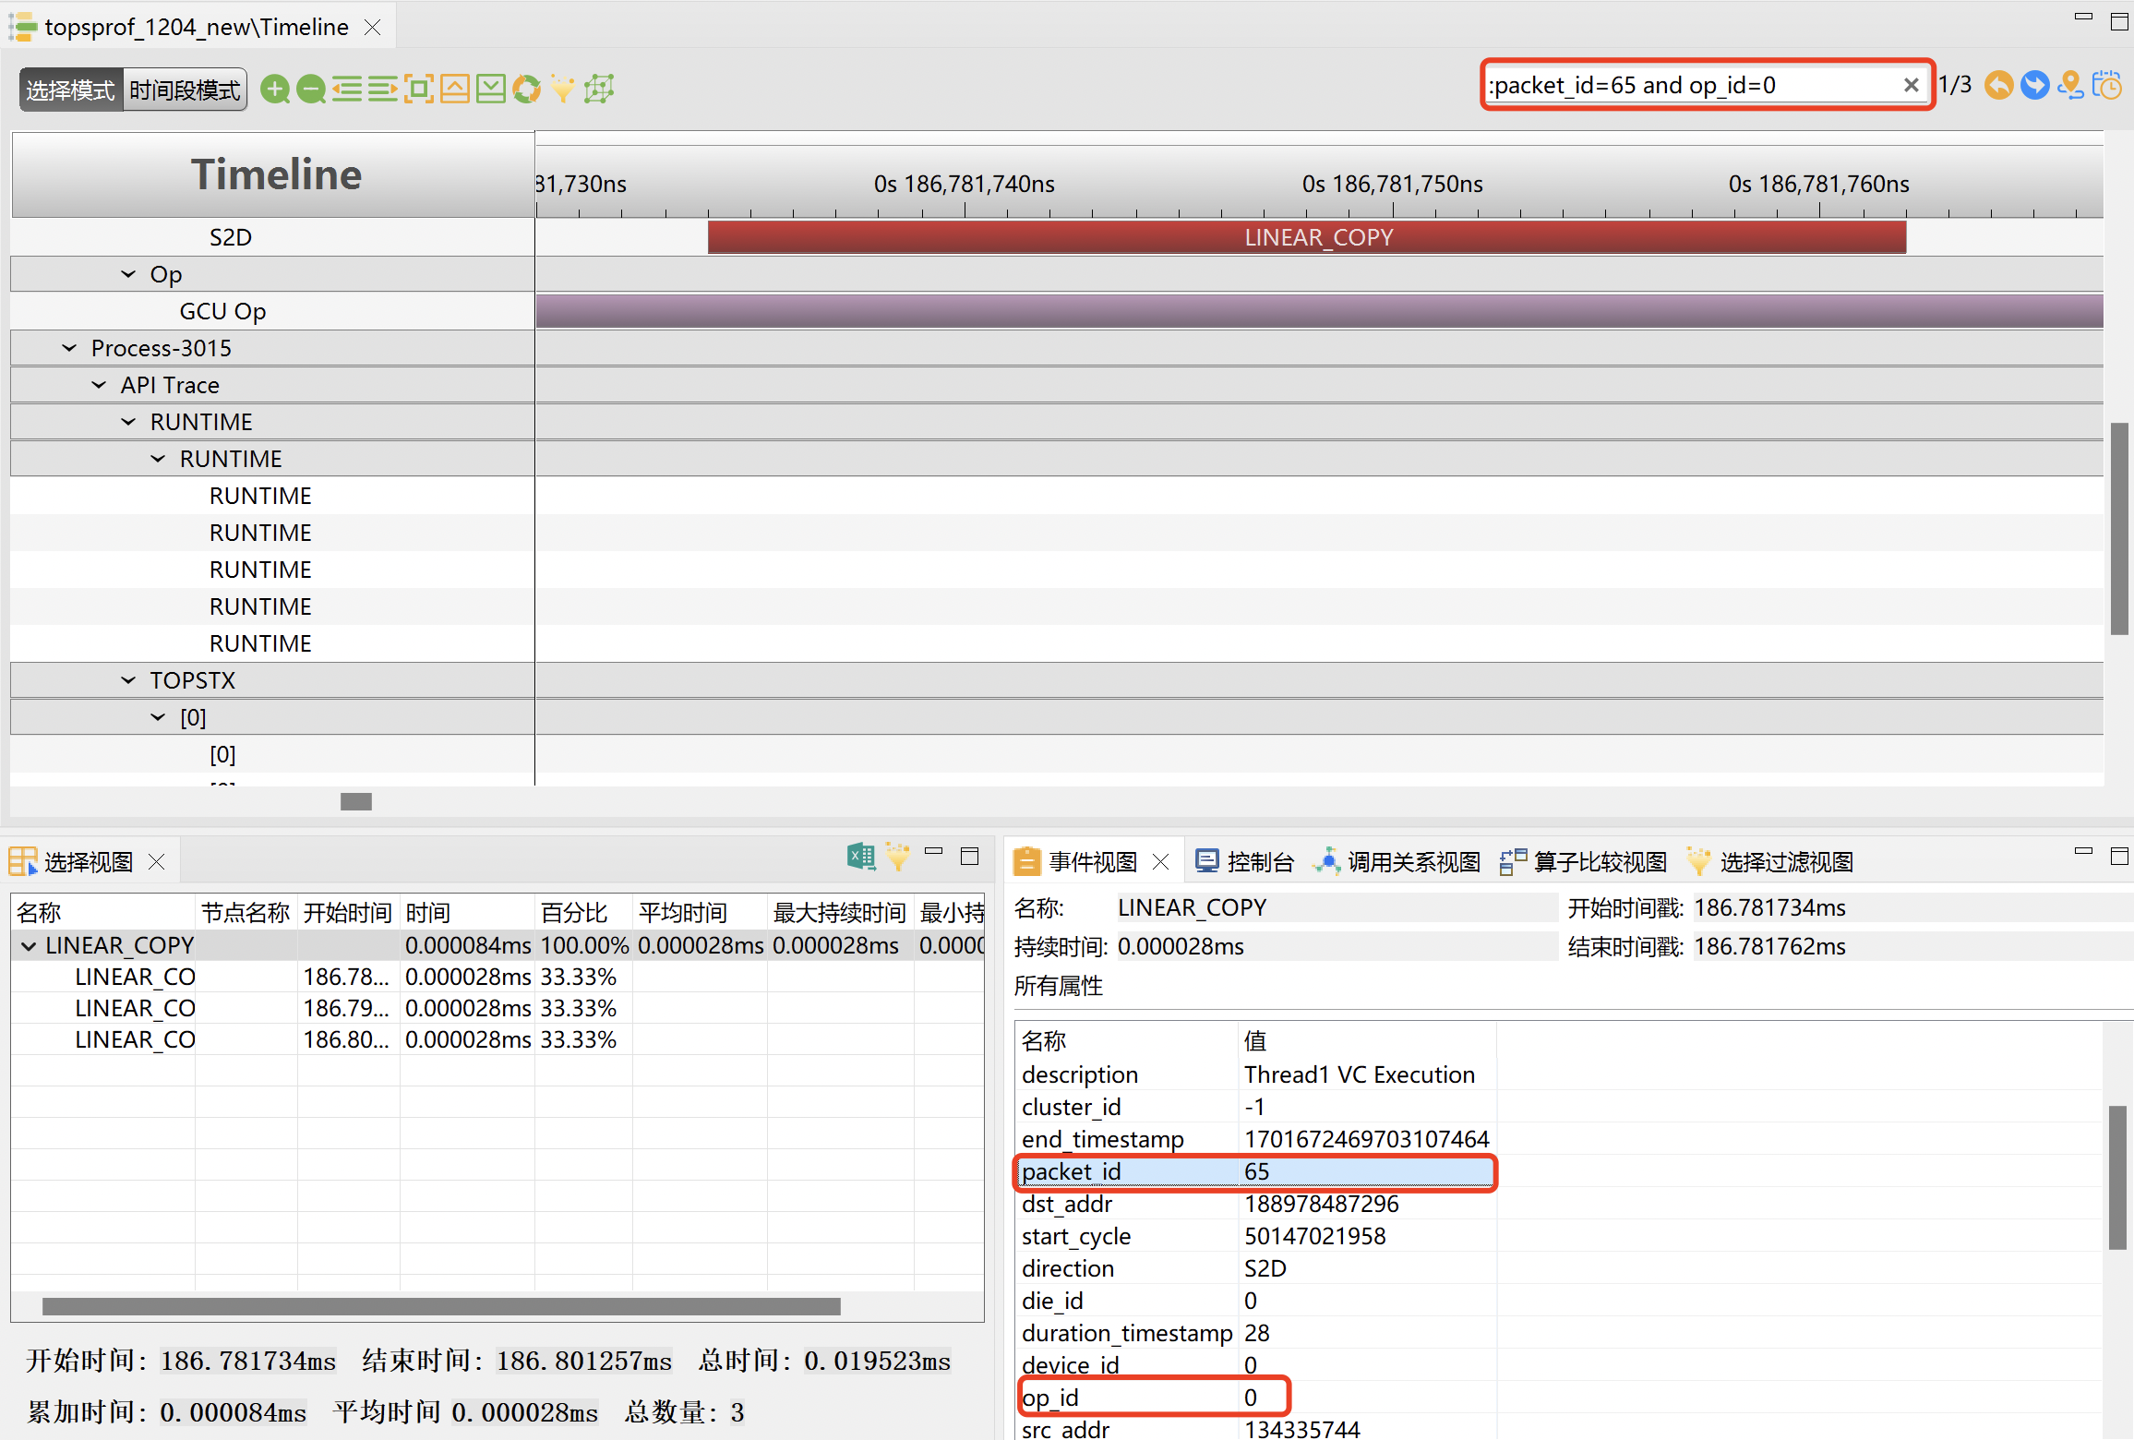Collapse the first RUNTIME group
The height and width of the screenshot is (1440, 2134).
pos(128,422)
